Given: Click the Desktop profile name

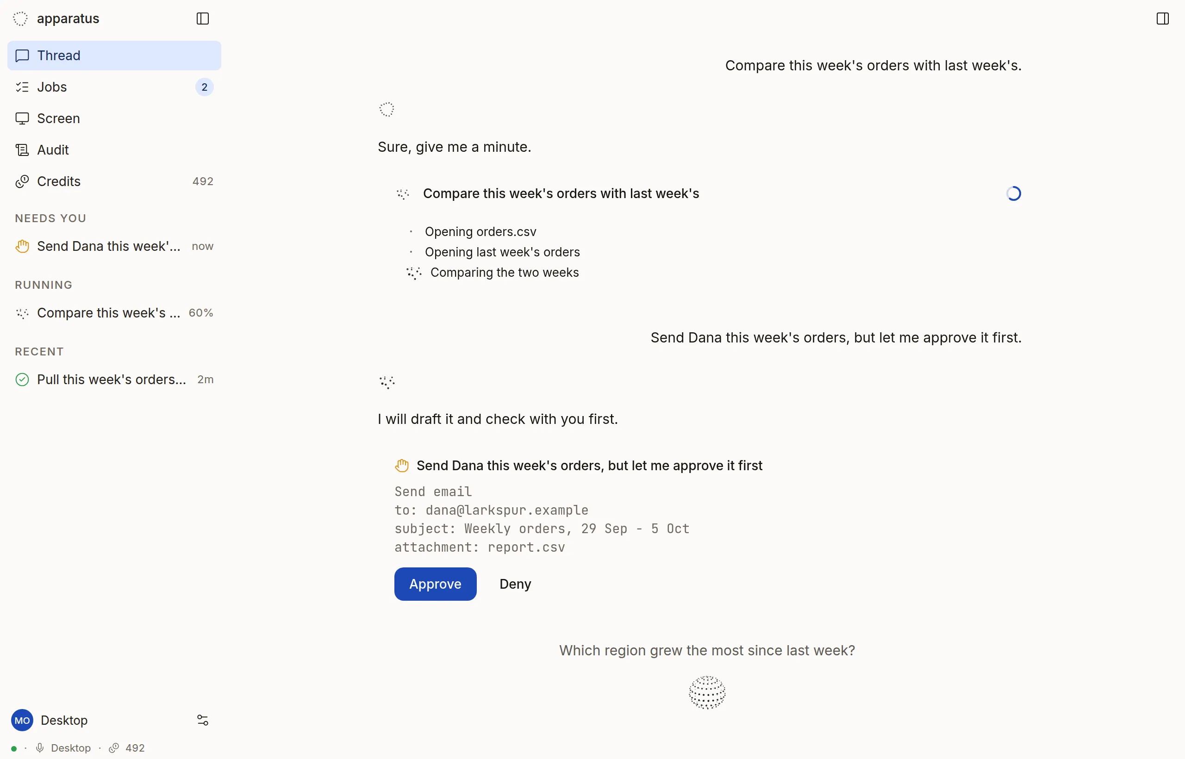Looking at the screenshot, I should [x=64, y=721].
